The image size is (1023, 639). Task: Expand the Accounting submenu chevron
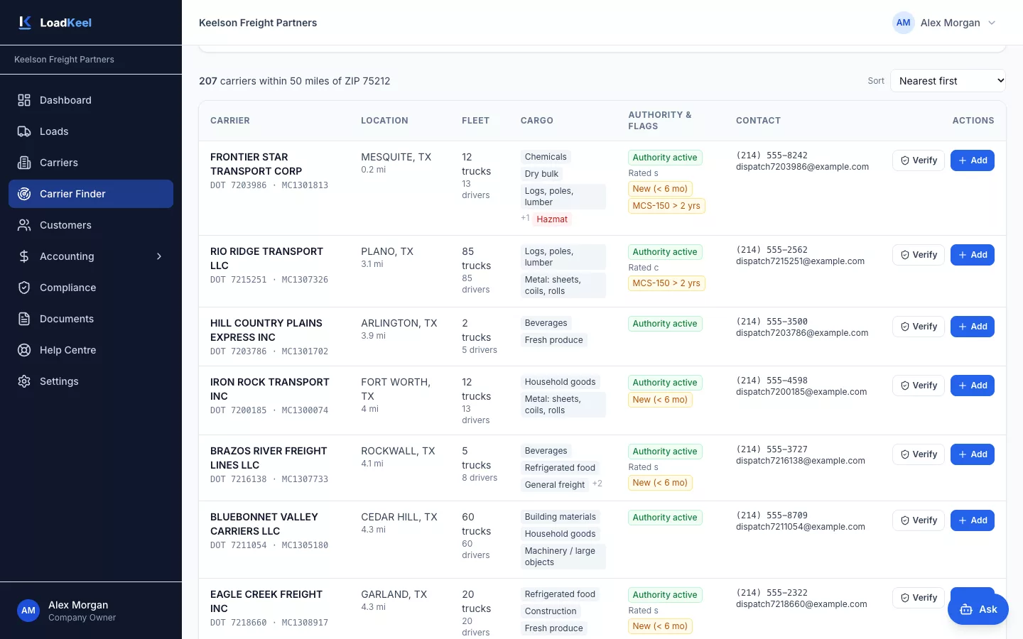(159, 256)
